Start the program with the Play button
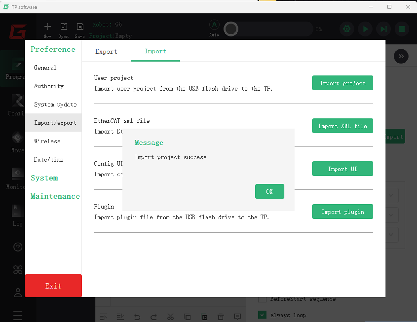 pyautogui.click(x=365, y=29)
